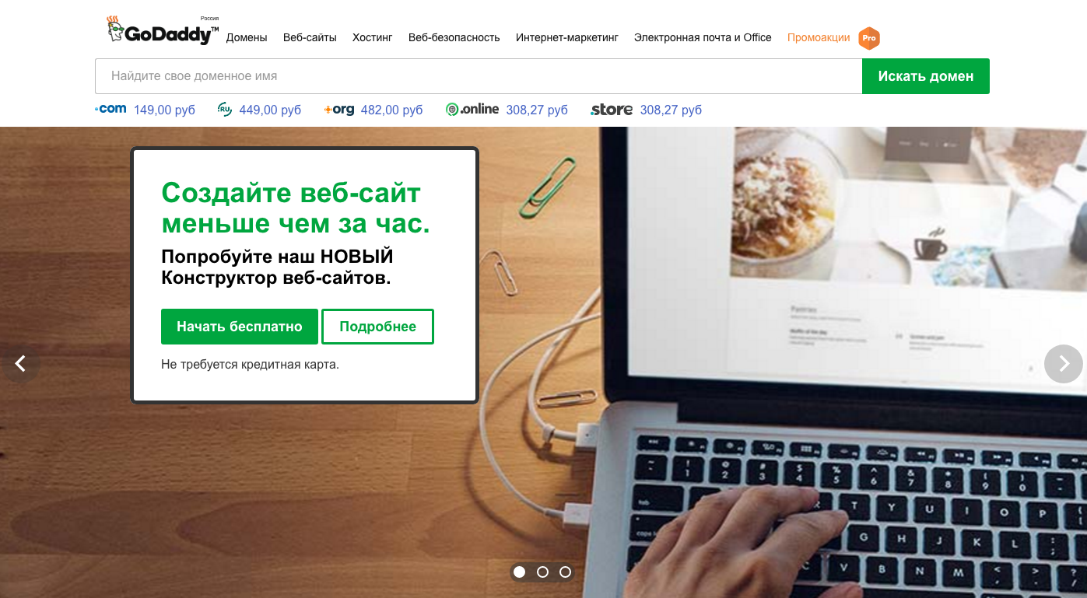Advance carousel with right arrow
Image resolution: width=1087 pixels, height=598 pixels.
pos(1064,363)
